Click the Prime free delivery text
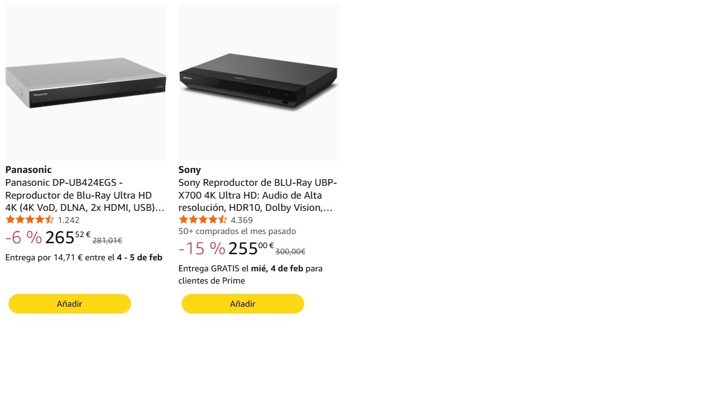 [250, 274]
